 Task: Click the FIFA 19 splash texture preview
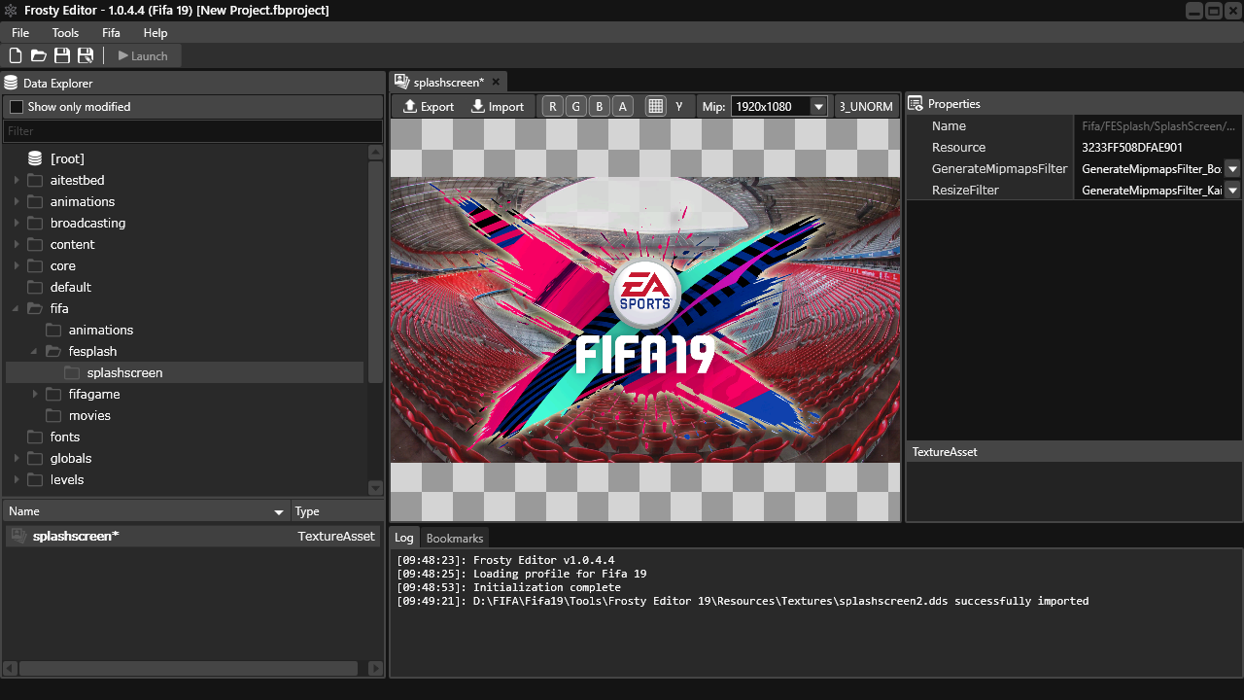pyautogui.click(x=645, y=319)
